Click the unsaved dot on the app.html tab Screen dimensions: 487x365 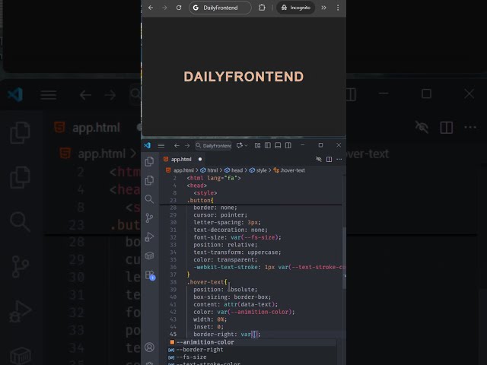(200, 159)
